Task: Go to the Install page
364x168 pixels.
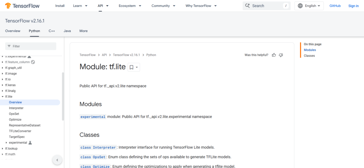Action: (60, 6)
